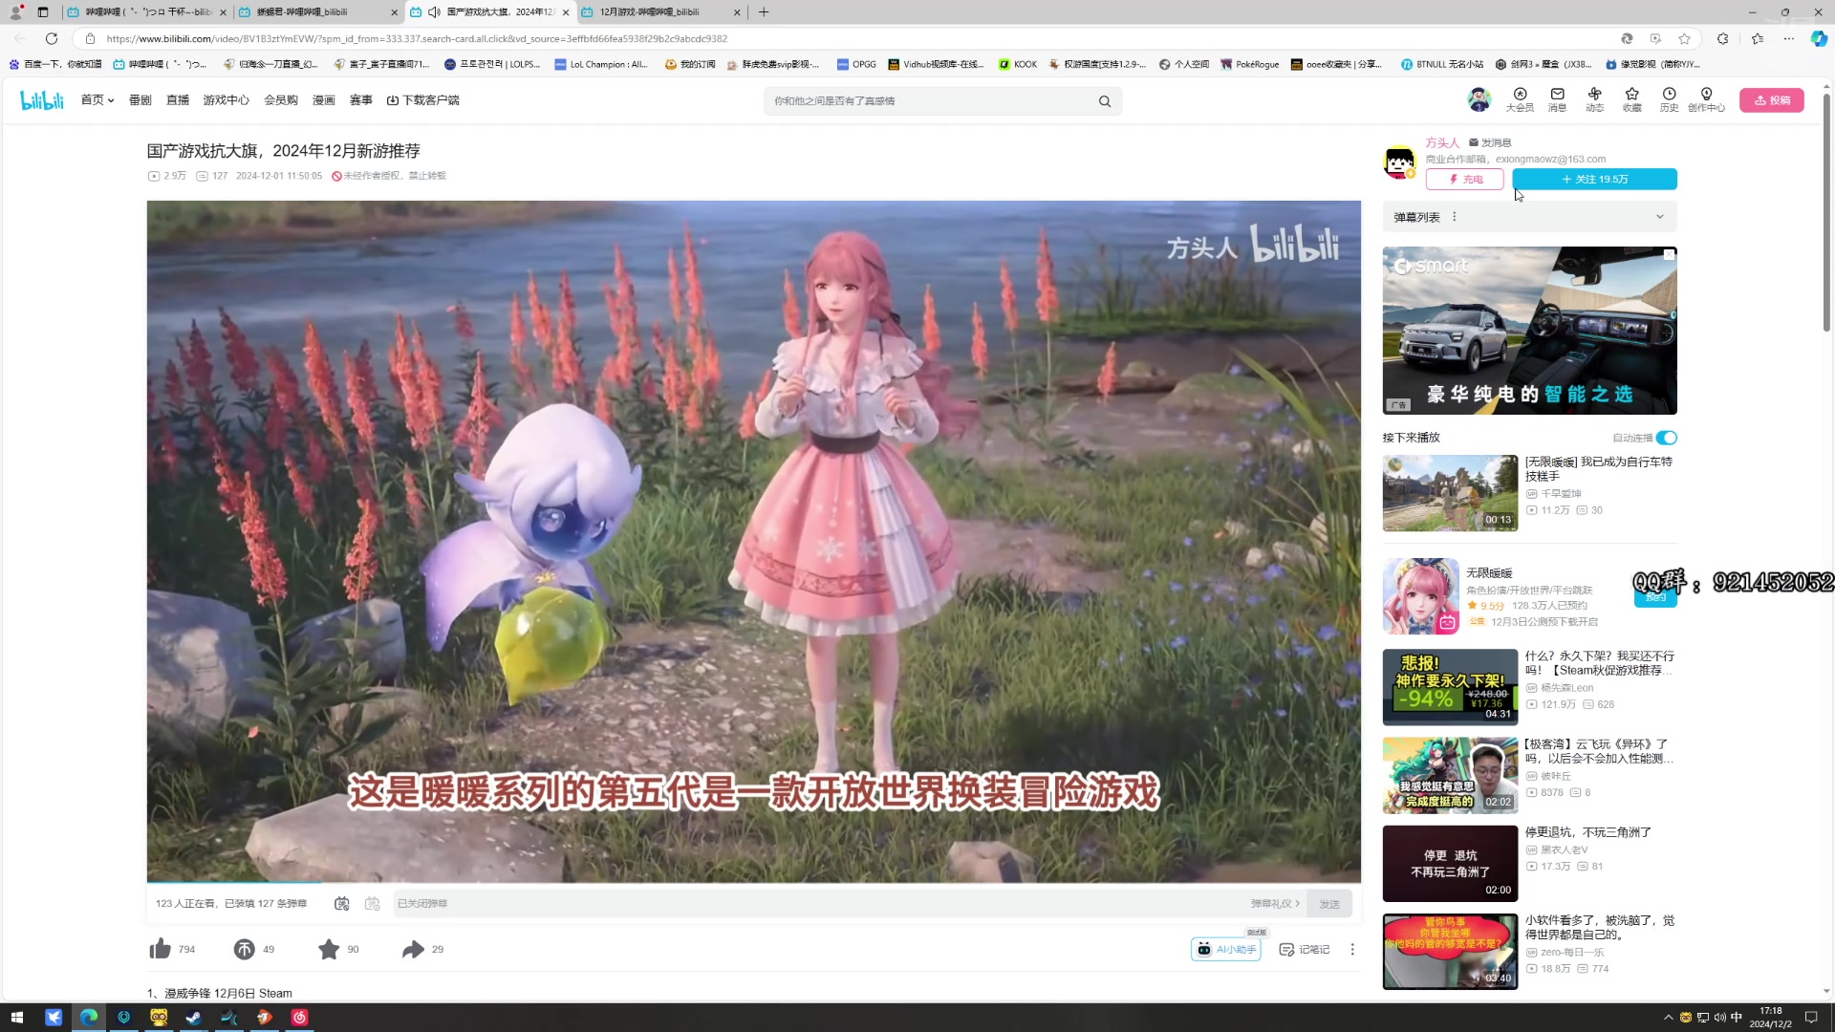
Task: Refresh the page in browser toolbar
Action: tap(52, 38)
